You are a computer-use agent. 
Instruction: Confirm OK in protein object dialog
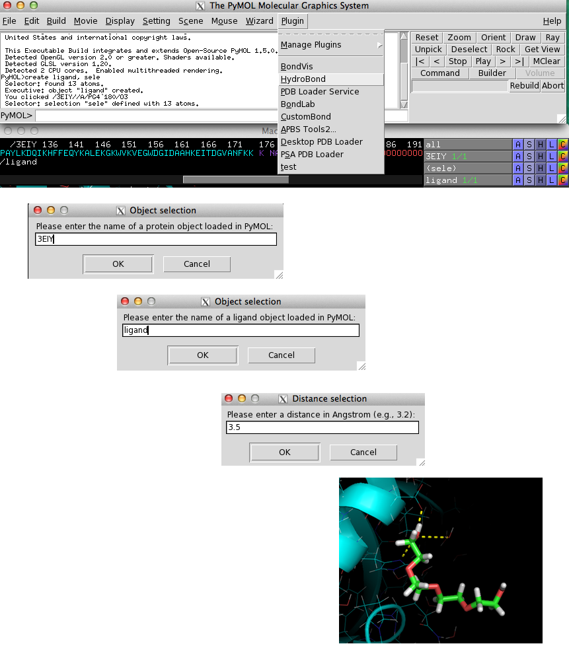[x=118, y=264]
